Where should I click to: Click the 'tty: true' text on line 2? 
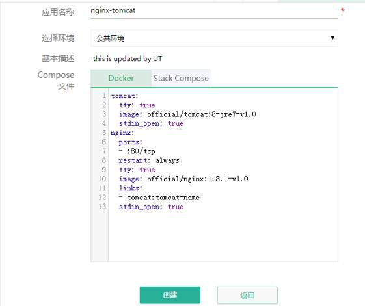tap(137, 105)
